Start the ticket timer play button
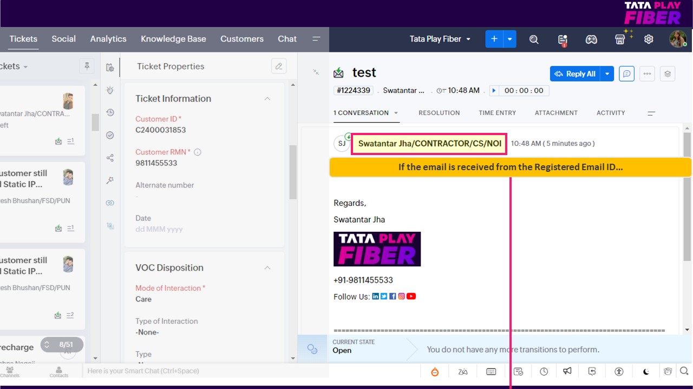 494,91
